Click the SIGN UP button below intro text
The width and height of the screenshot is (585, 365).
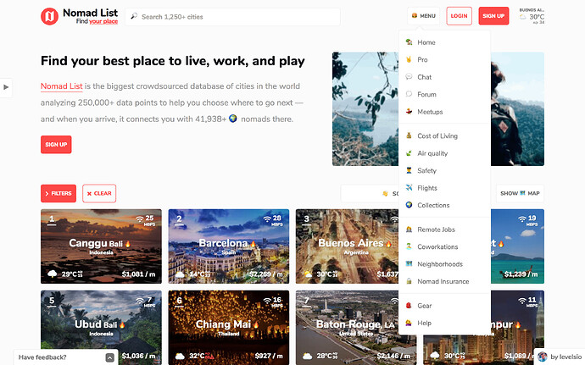[56, 144]
